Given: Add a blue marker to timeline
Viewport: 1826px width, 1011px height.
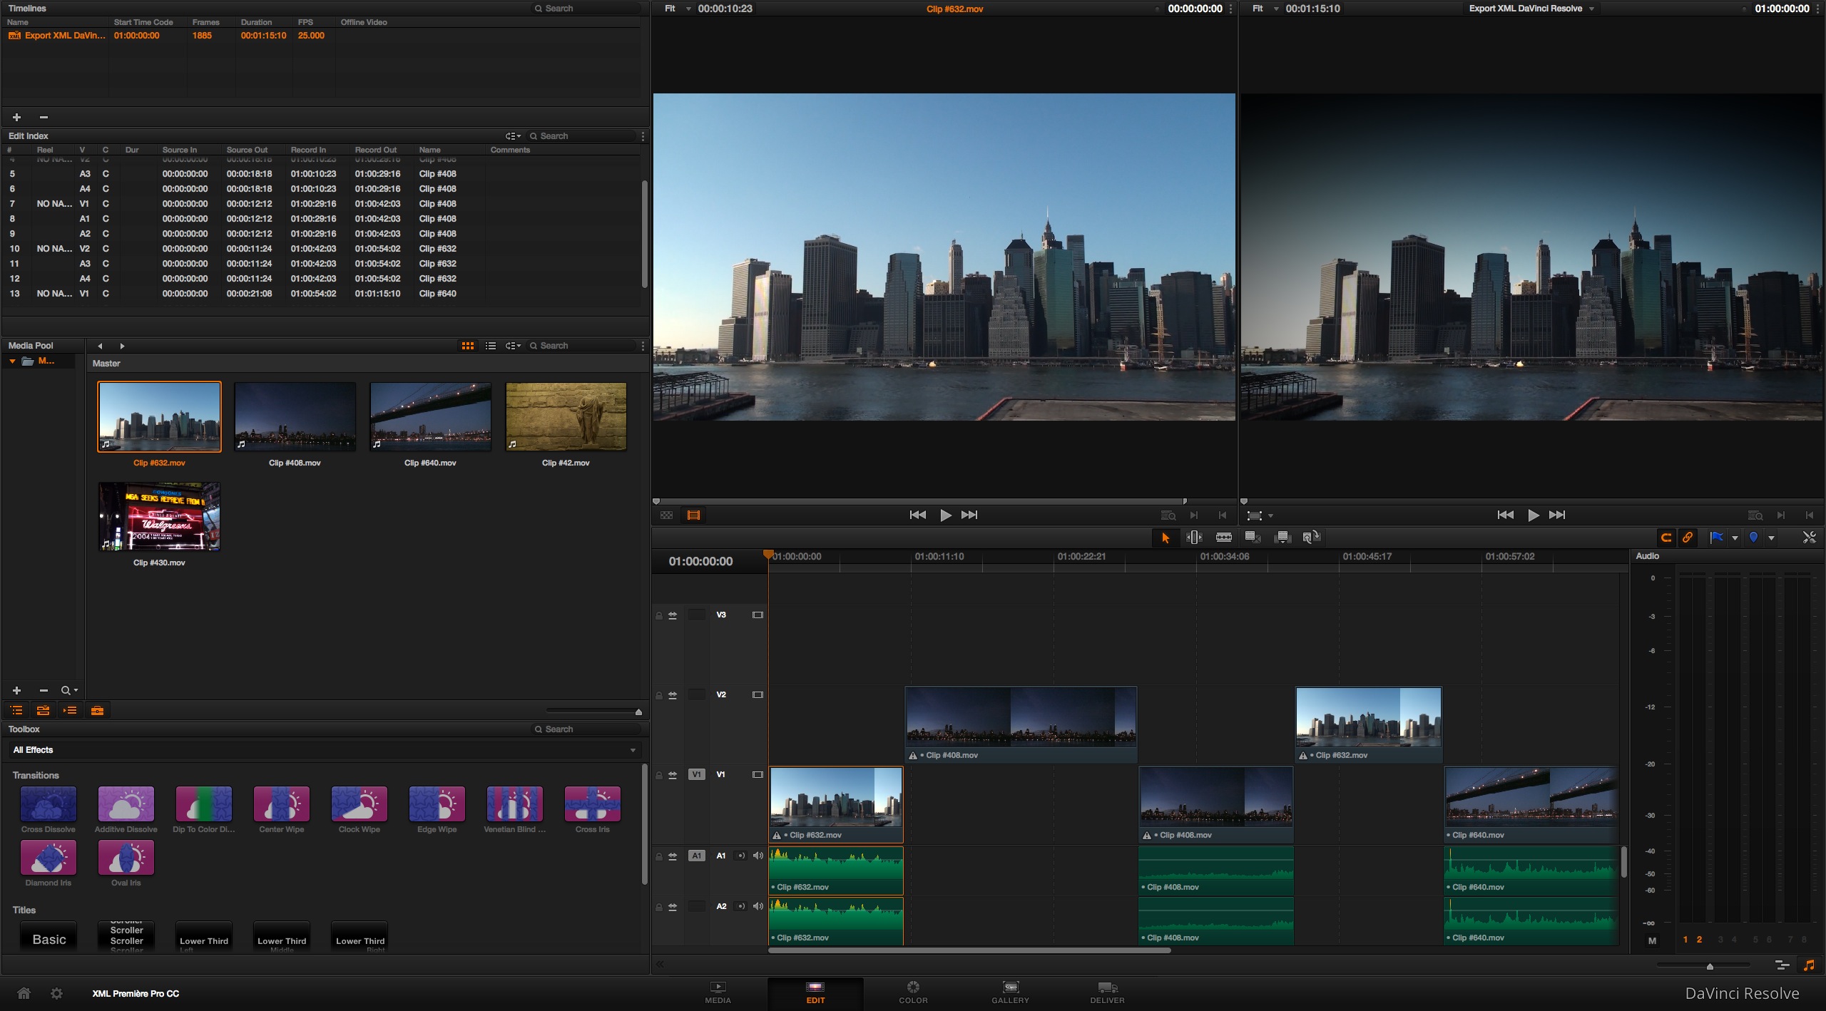Looking at the screenshot, I should click(1754, 538).
